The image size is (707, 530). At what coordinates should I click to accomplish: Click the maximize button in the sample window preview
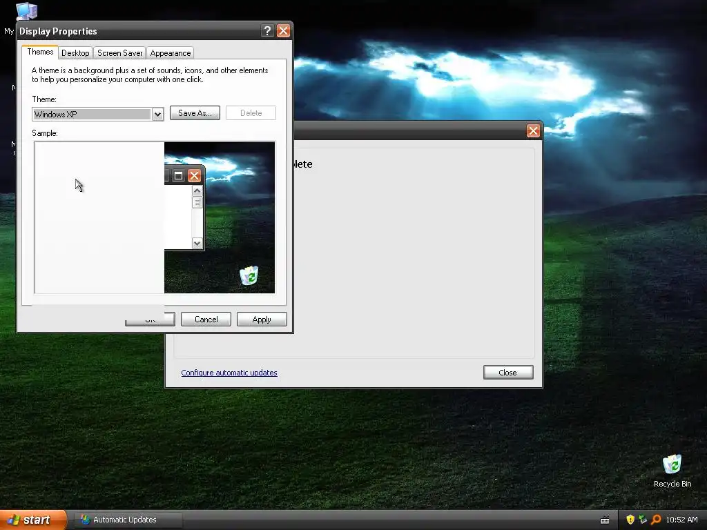click(179, 176)
